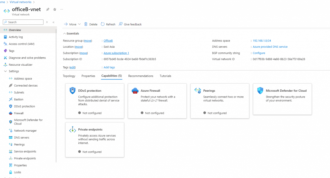
Task: Open the Private endpoints capability card
Action: pos(94,140)
